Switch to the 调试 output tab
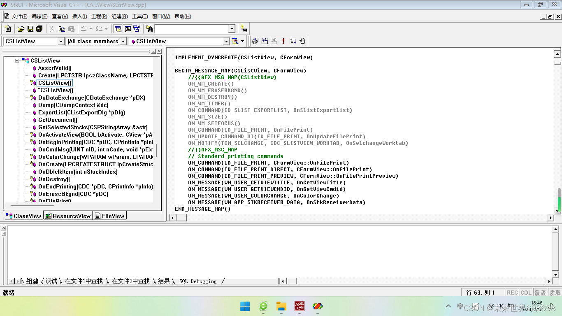The image size is (562, 316). tap(51, 281)
